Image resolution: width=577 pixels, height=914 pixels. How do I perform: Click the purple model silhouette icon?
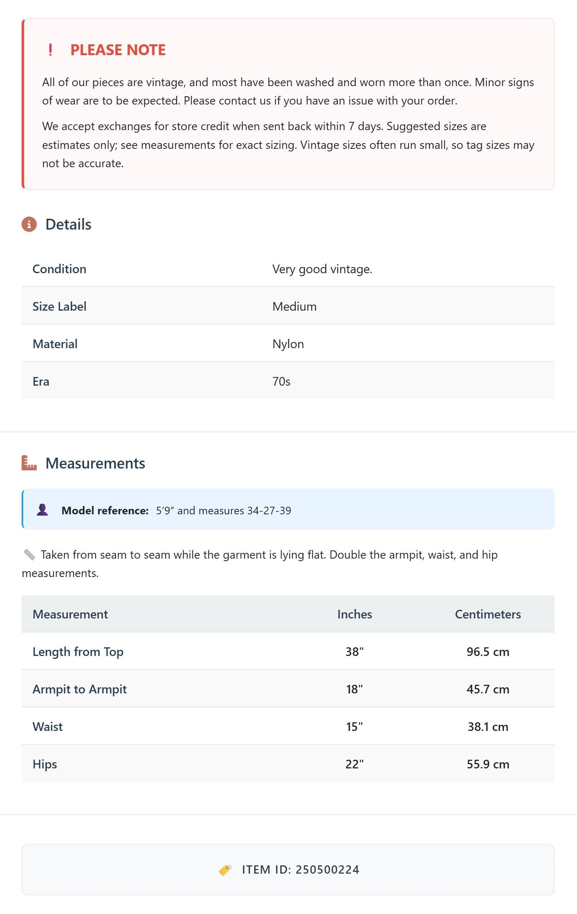tap(43, 510)
